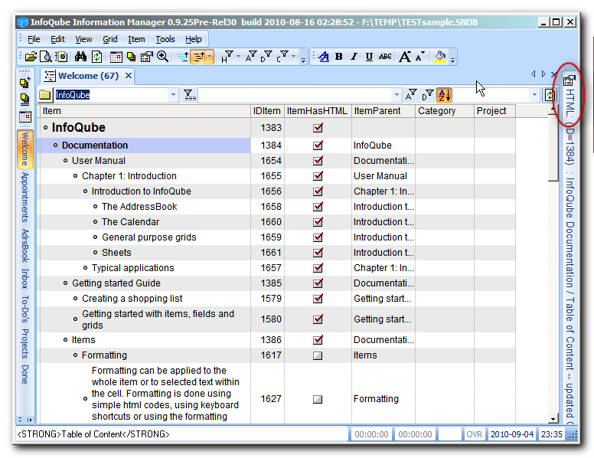Expand the formatting toolbar overflow options
Image resolution: width=594 pixels, height=458 pixels.
click(x=452, y=60)
